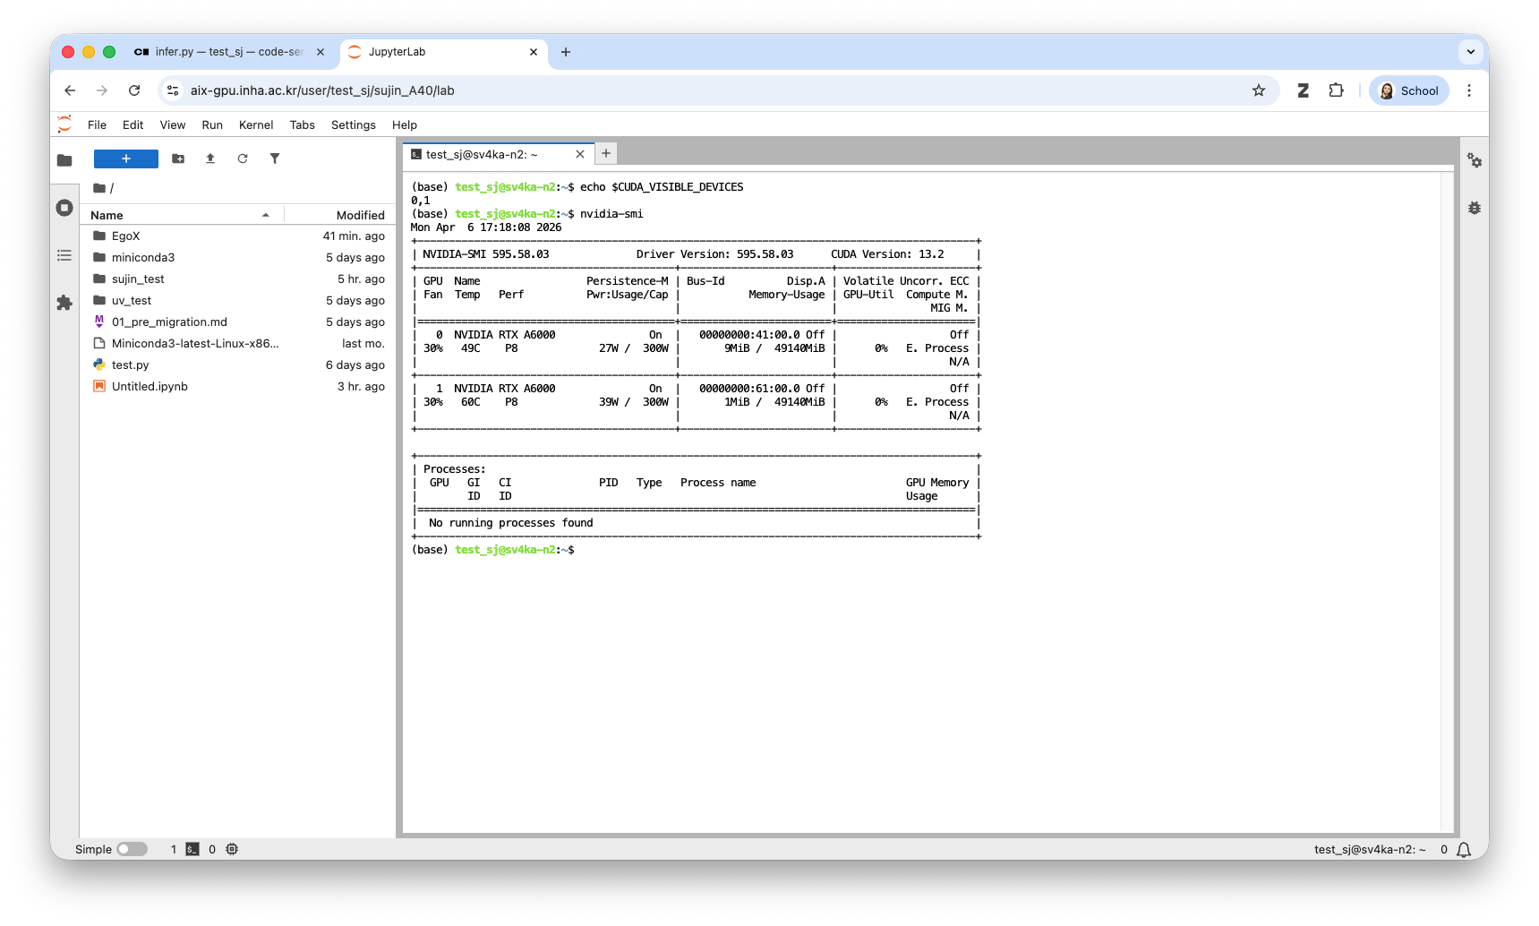View site information icon in address bar
This screenshot has height=926, width=1539.
(x=174, y=90)
